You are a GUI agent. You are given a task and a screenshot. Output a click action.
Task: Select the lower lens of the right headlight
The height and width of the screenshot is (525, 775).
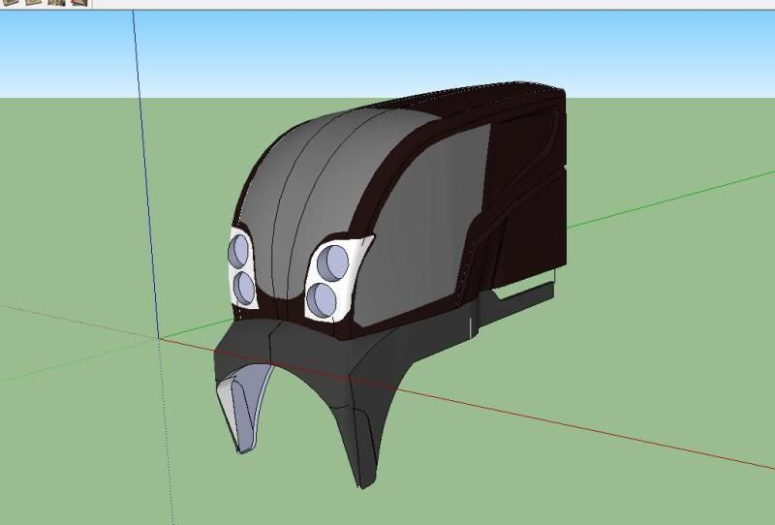322,300
